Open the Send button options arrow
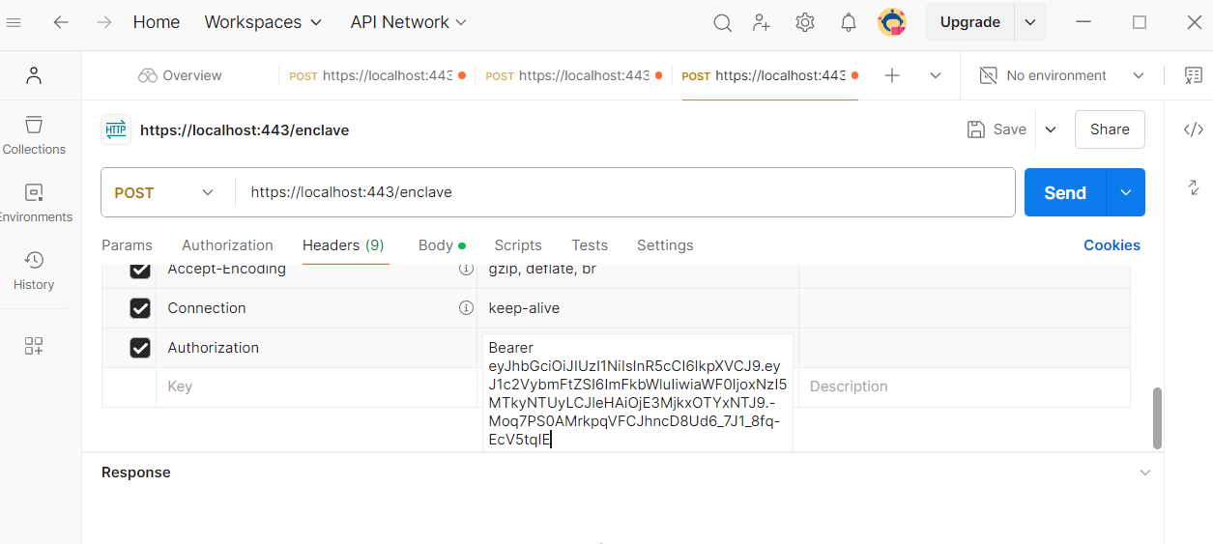 coord(1126,192)
